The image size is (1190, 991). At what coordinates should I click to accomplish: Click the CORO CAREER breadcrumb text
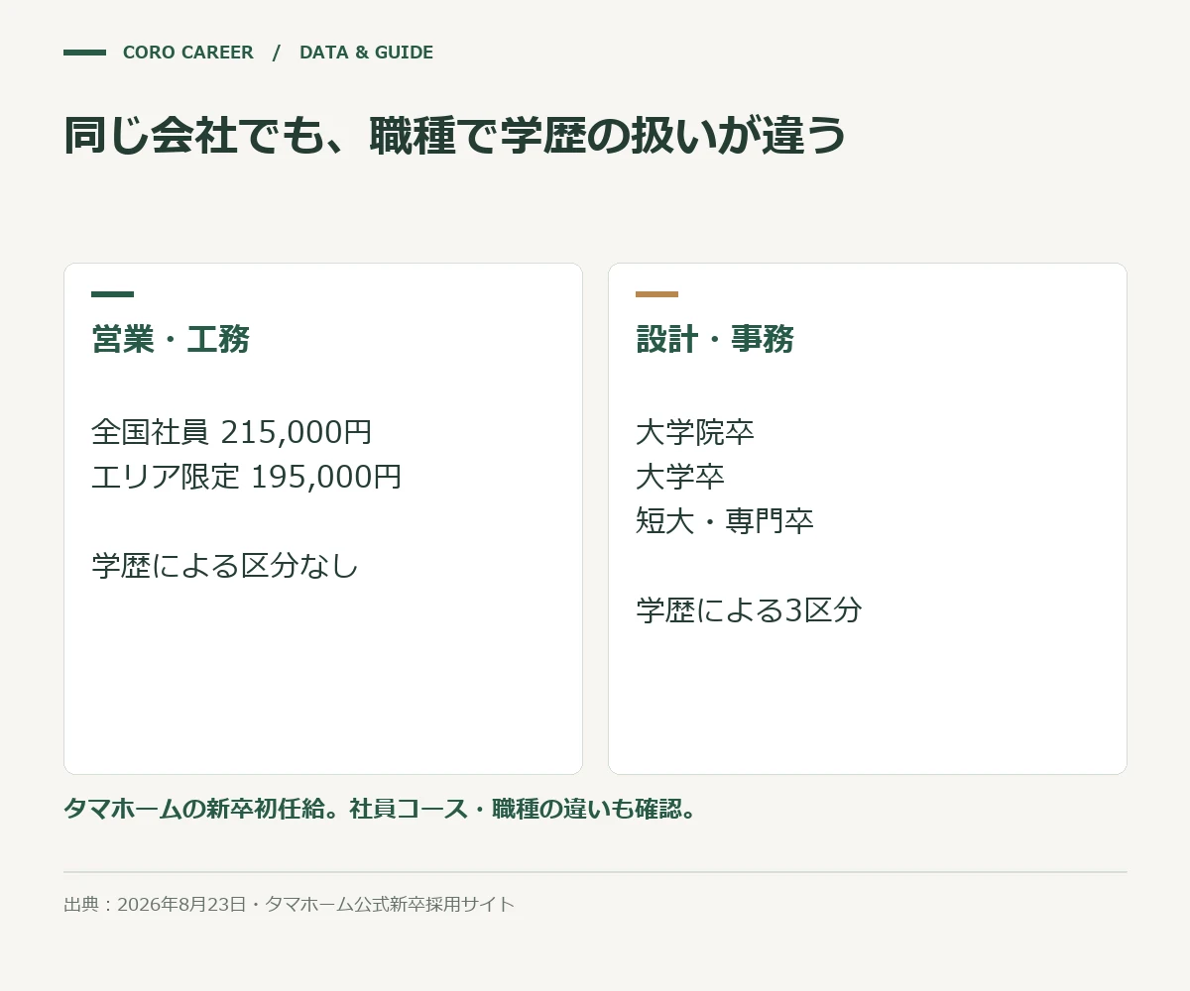(188, 53)
